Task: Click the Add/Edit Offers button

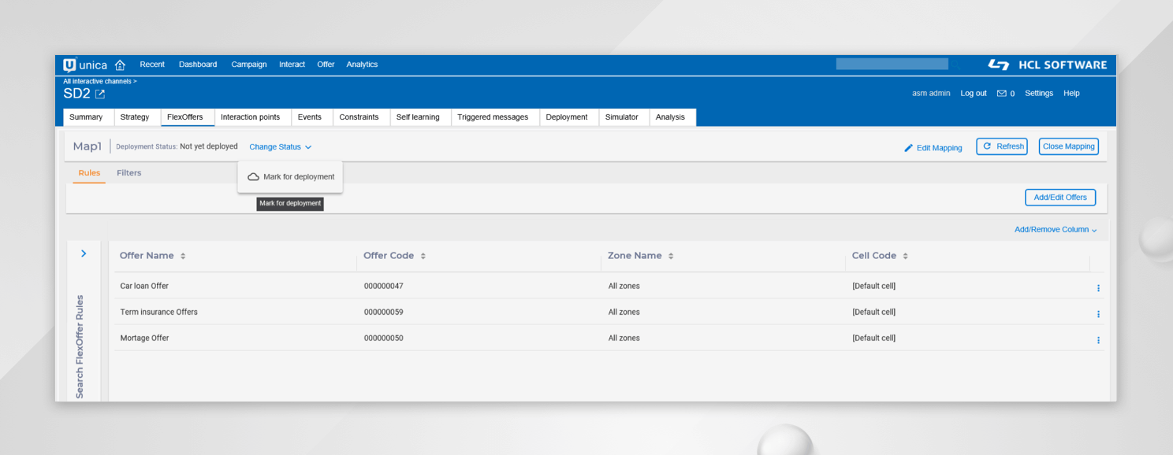Action: pos(1059,198)
